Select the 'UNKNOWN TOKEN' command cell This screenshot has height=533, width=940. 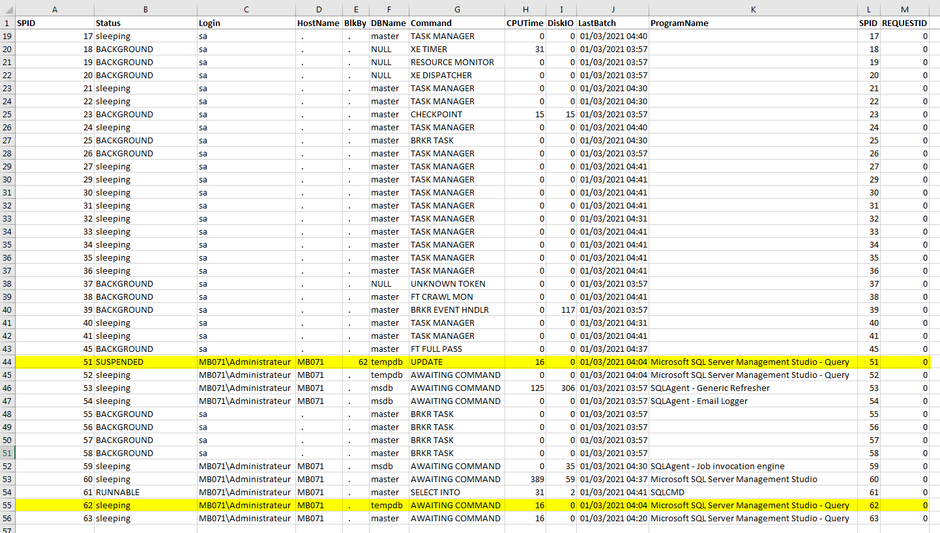(x=457, y=283)
